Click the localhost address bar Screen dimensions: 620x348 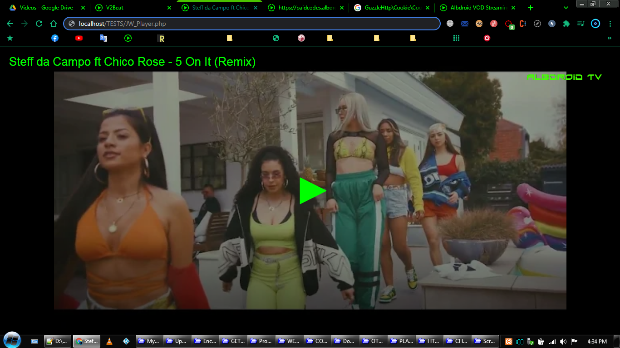[252, 24]
